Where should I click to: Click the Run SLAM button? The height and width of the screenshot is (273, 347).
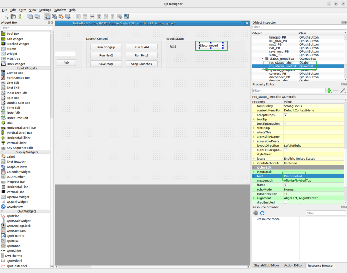coord(142,47)
